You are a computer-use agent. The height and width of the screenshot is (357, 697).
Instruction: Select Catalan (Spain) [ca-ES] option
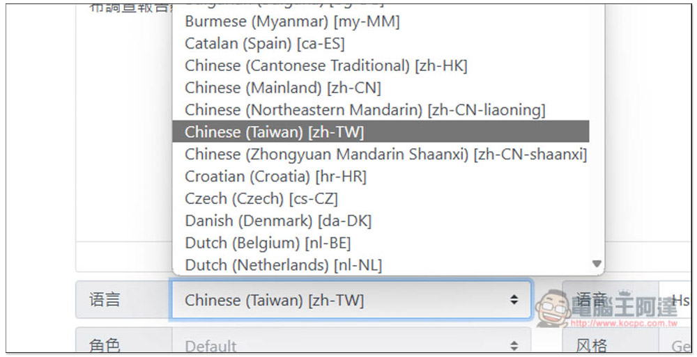coord(381,43)
